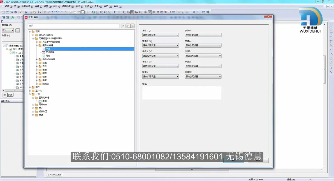
Task: Clear the dialog search with the X icon
Action: click(123, 26)
